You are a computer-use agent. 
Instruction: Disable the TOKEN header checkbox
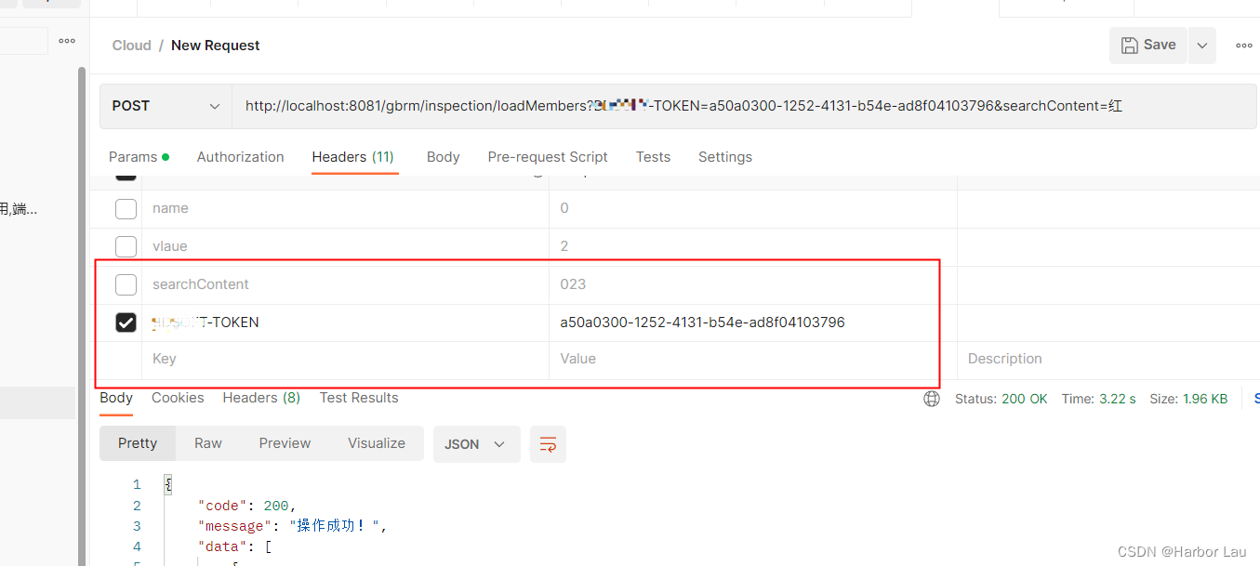[x=126, y=322]
